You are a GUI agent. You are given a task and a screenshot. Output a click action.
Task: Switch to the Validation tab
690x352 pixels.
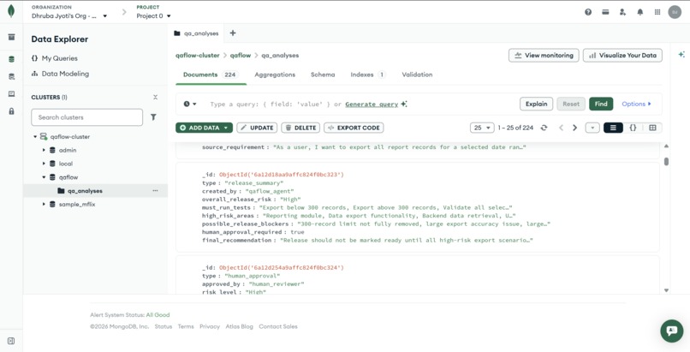click(x=417, y=75)
